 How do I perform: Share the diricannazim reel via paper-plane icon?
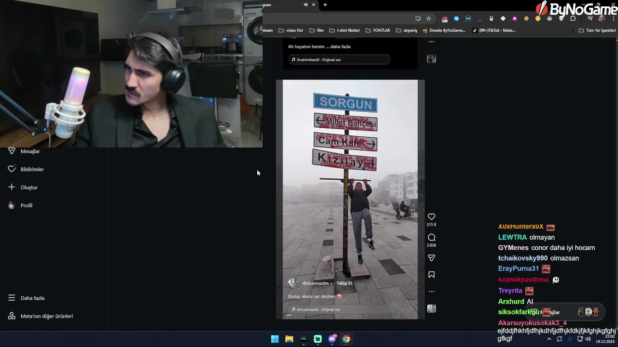click(x=432, y=258)
